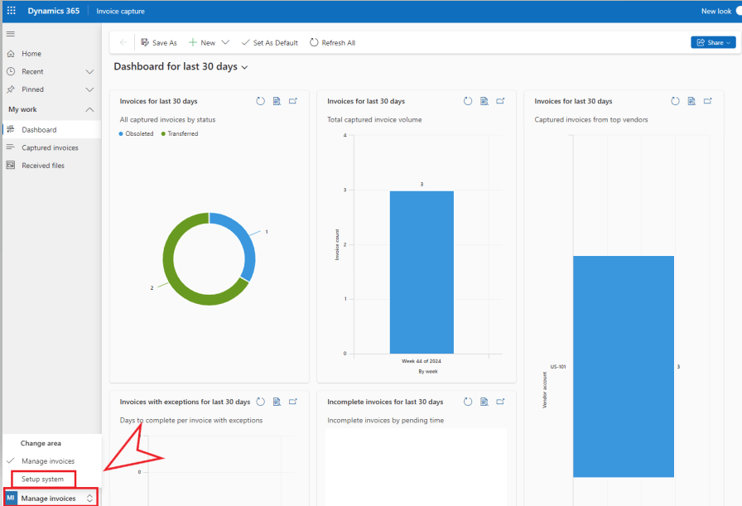Screen dimensions: 742x506
Task: Click Set As Default
Action: (x=270, y=43)
